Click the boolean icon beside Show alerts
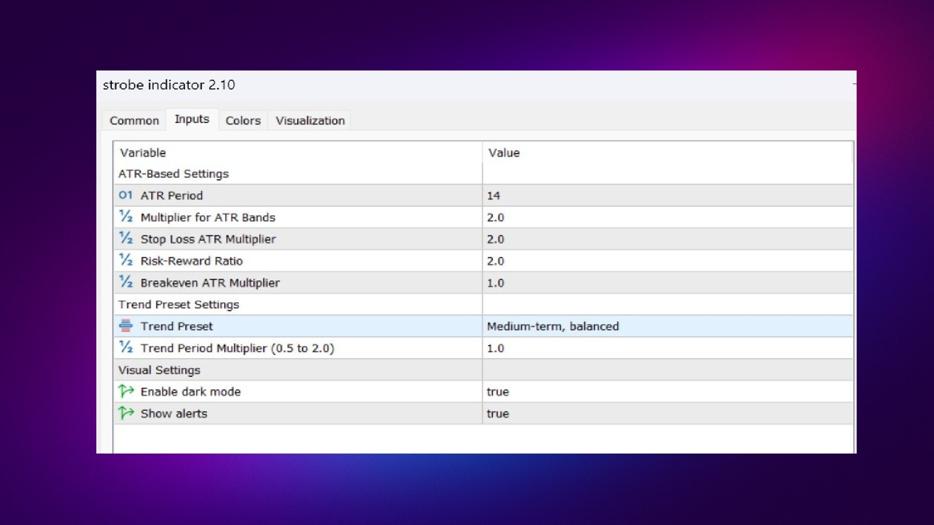934x525 pixels. click(126, 413)
